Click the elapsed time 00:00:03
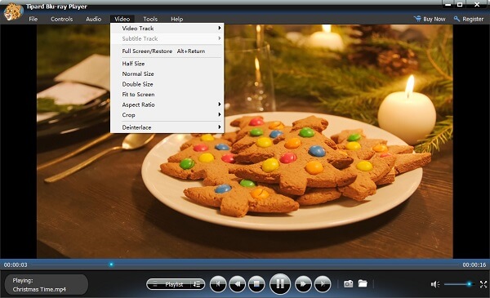This screenshot has width=490, height=298. [x=16, y=265]
